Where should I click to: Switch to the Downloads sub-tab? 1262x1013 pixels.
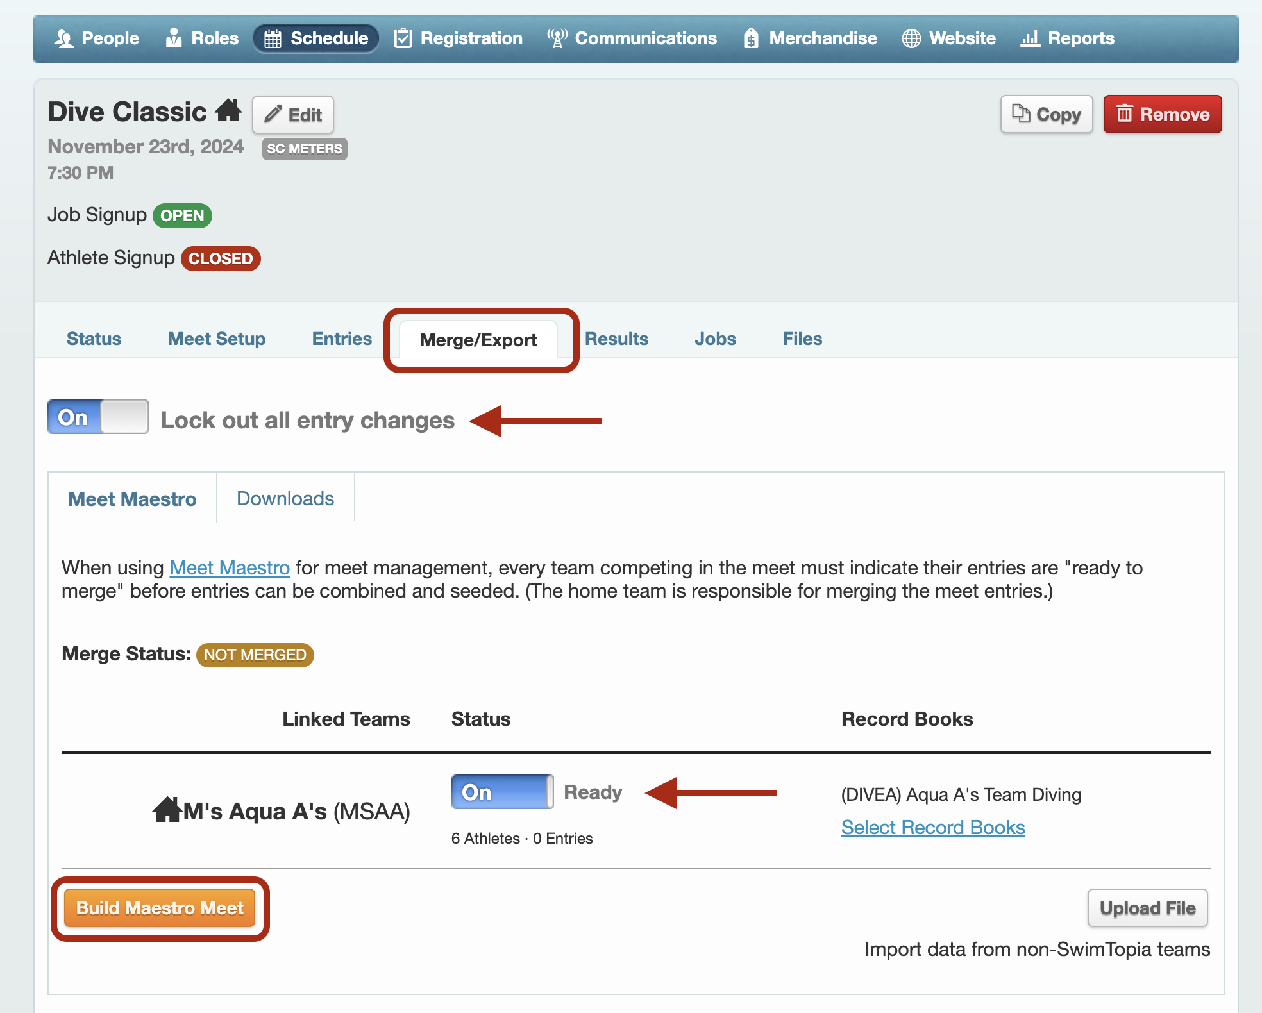coord(285,499)
